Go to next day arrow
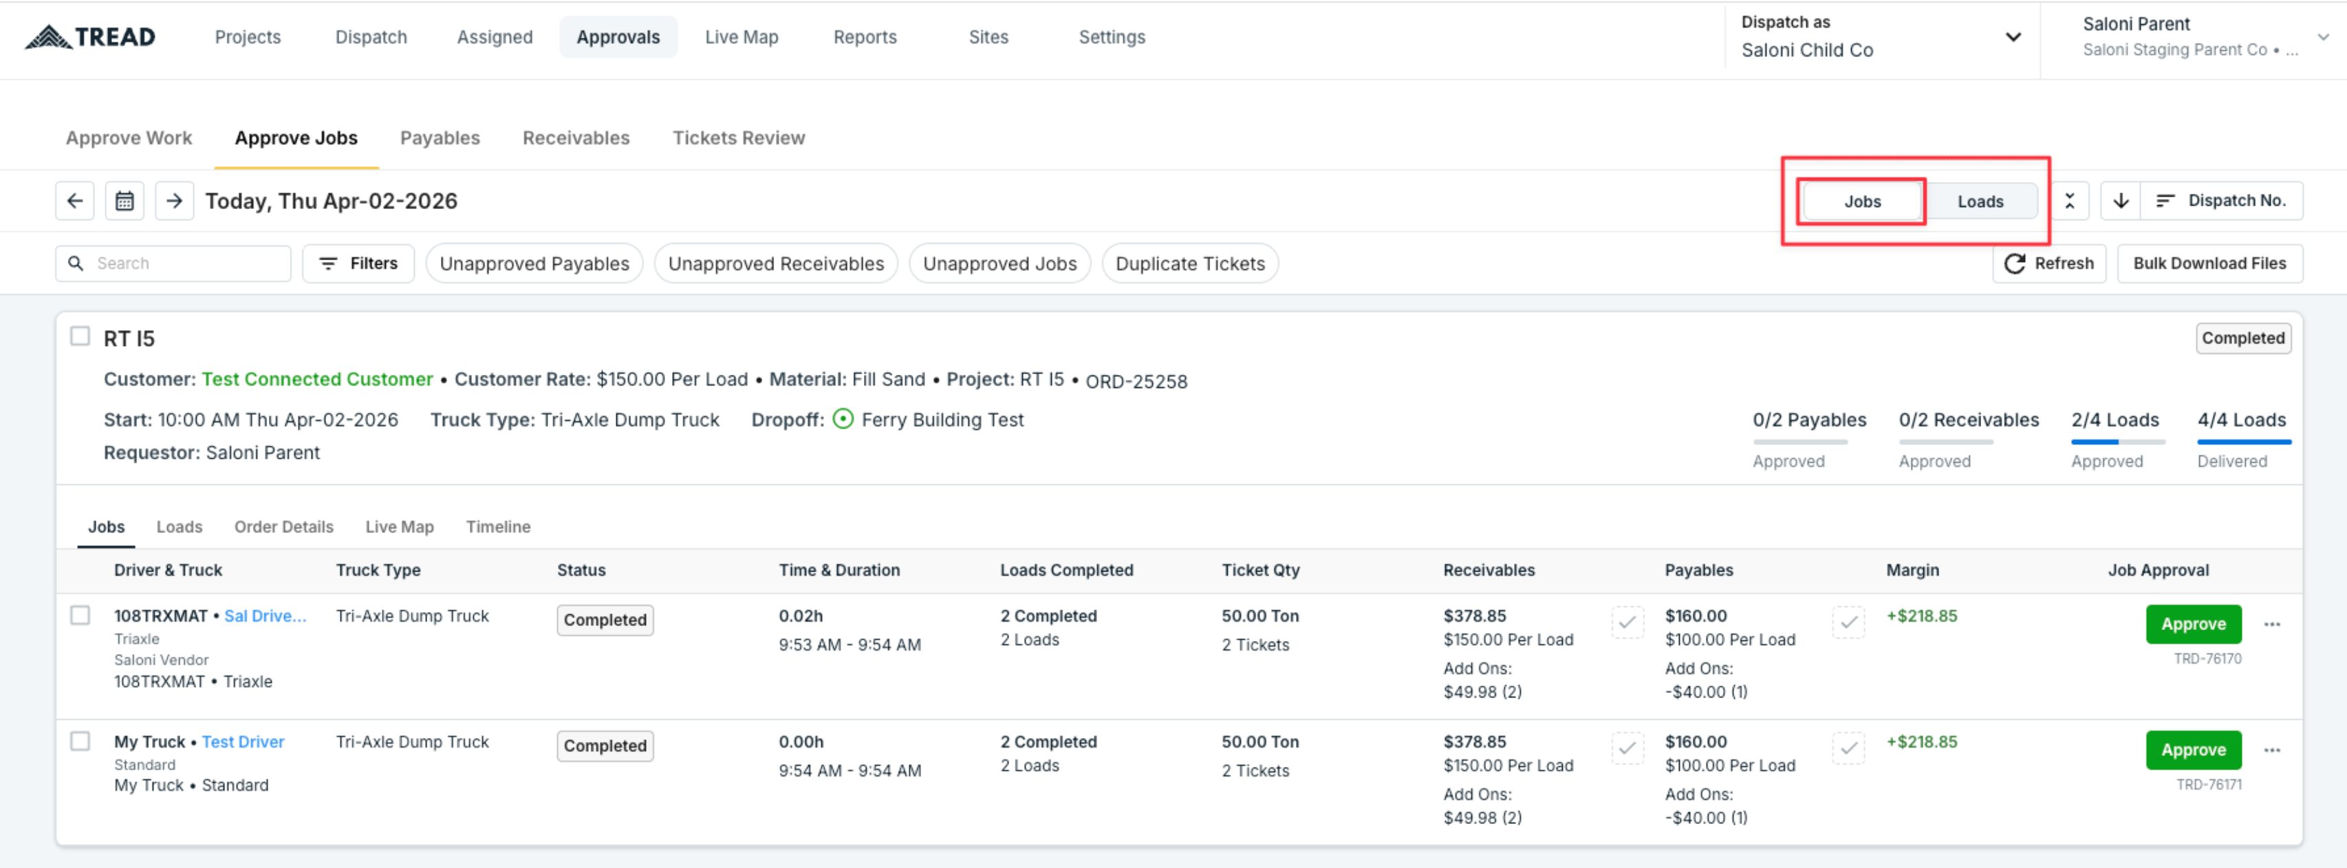Screen dimensions: 2347x868 tap(174, 200)
